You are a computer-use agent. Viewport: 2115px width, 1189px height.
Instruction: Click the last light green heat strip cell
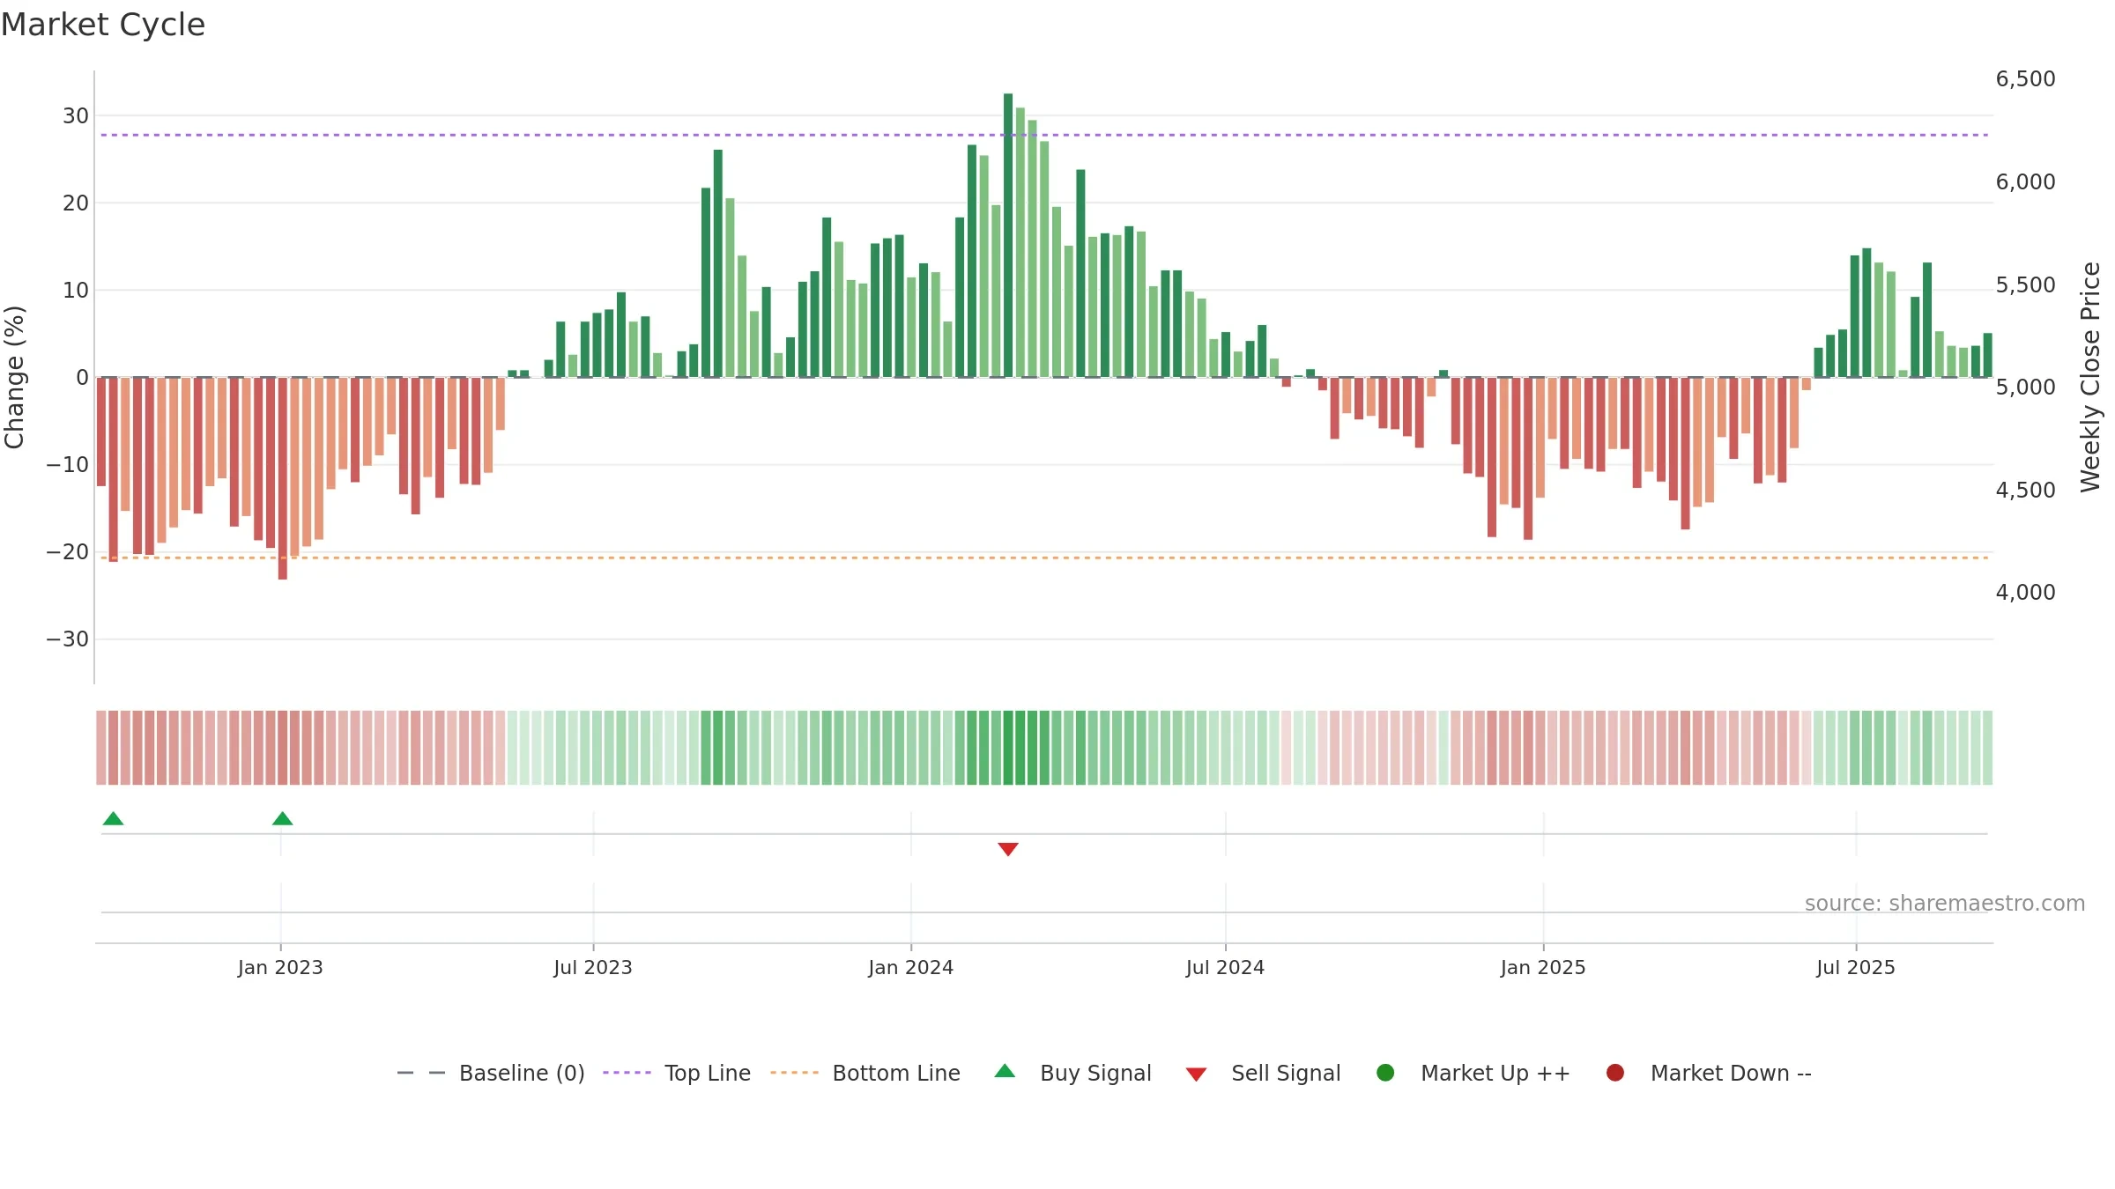pyautogui.click(x=1987, y=748)
